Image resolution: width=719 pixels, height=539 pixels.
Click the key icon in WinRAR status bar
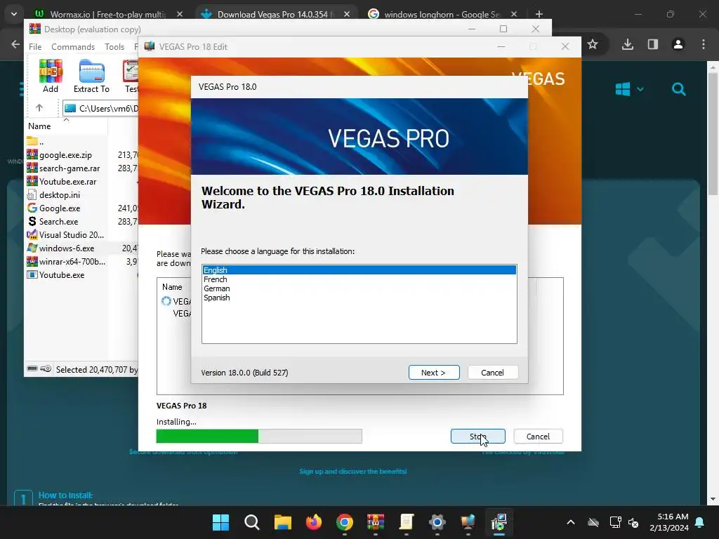pos(46,368)
